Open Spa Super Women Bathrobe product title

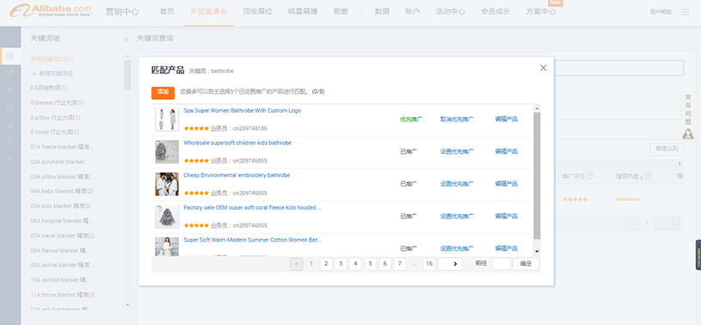(x=243, y=111)
